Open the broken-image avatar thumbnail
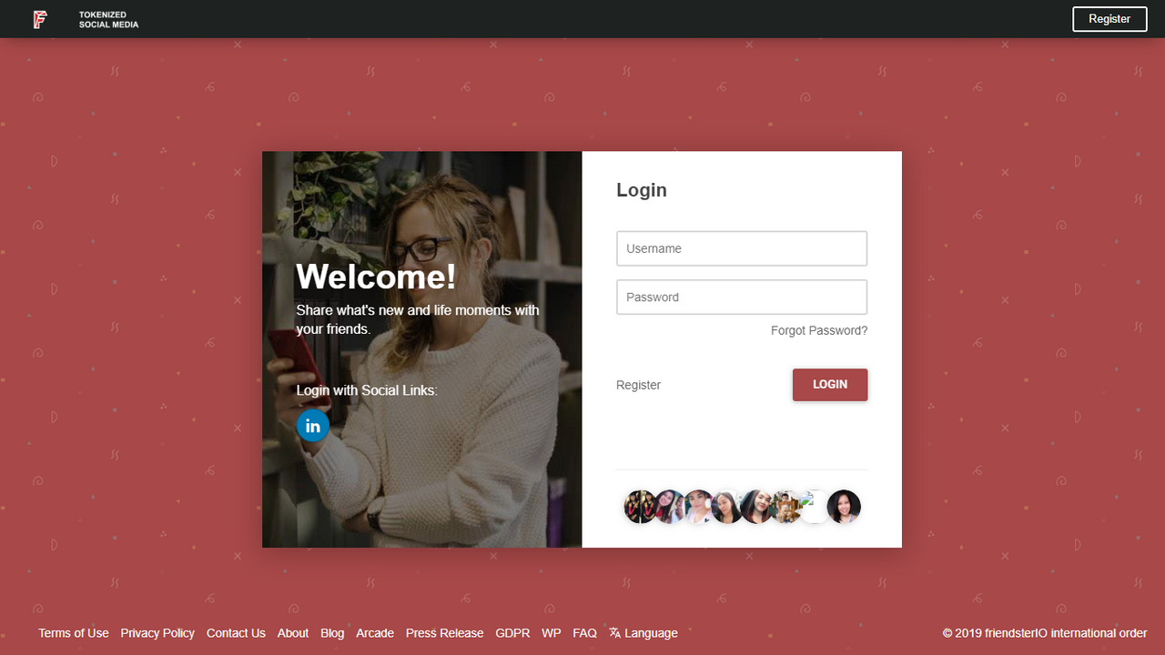Image resolution: width=1165 pixels, height=655 pixels. (x=815, y=507)
